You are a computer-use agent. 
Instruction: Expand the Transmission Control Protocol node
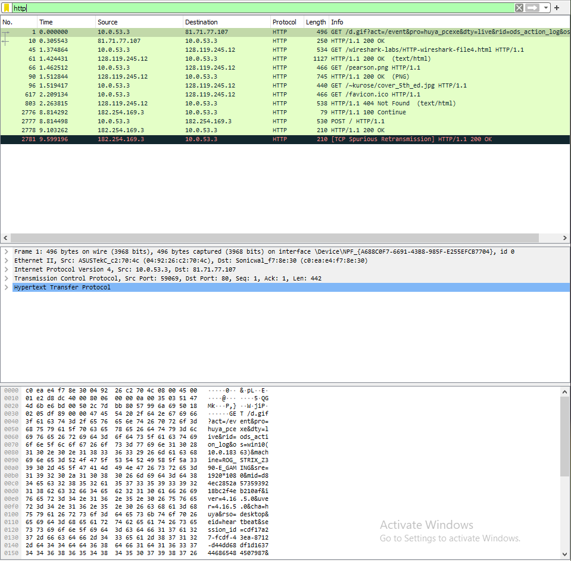(x=6, y=278)
